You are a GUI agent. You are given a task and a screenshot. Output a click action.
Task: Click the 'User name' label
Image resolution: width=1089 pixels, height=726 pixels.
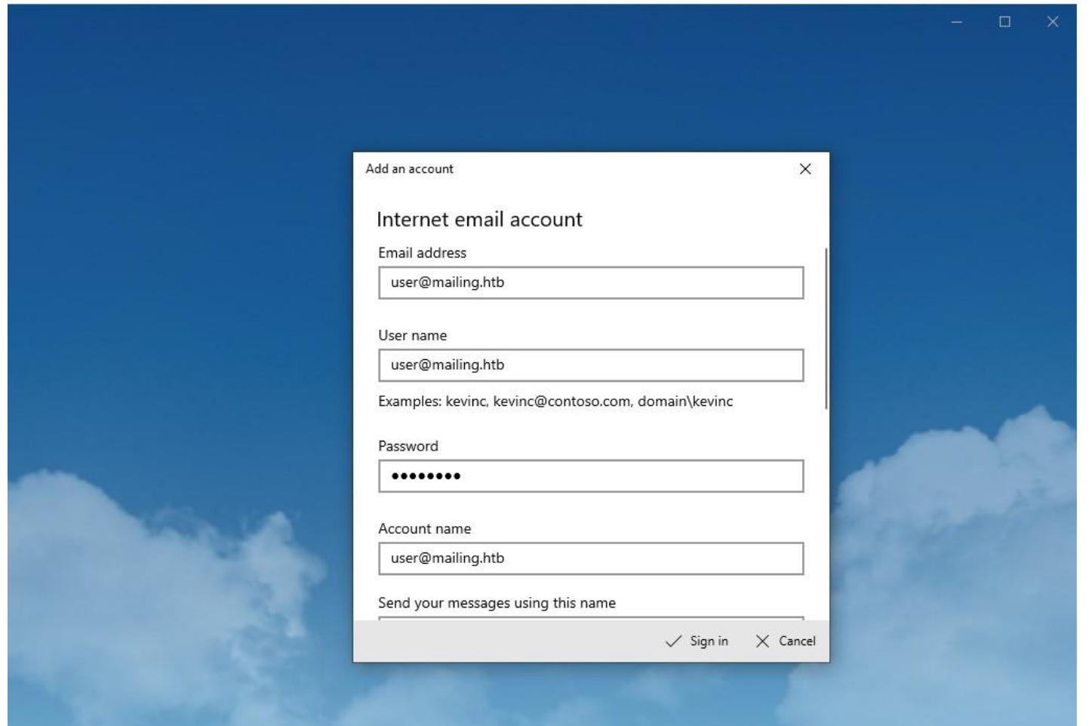(413, 336)
